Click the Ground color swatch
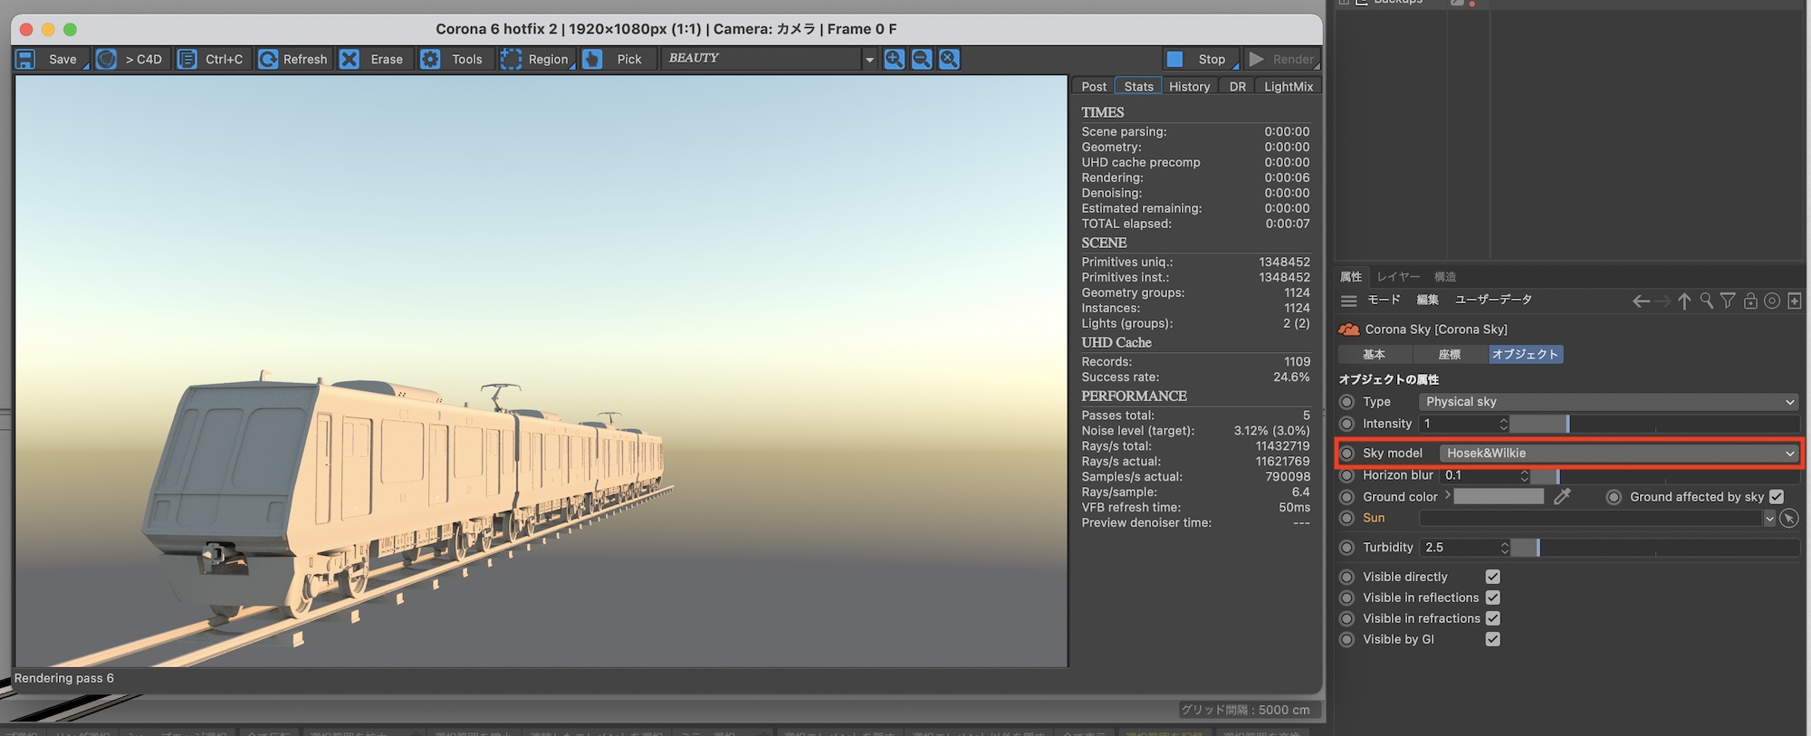Screen dimensions: 1811x736 1499,496
